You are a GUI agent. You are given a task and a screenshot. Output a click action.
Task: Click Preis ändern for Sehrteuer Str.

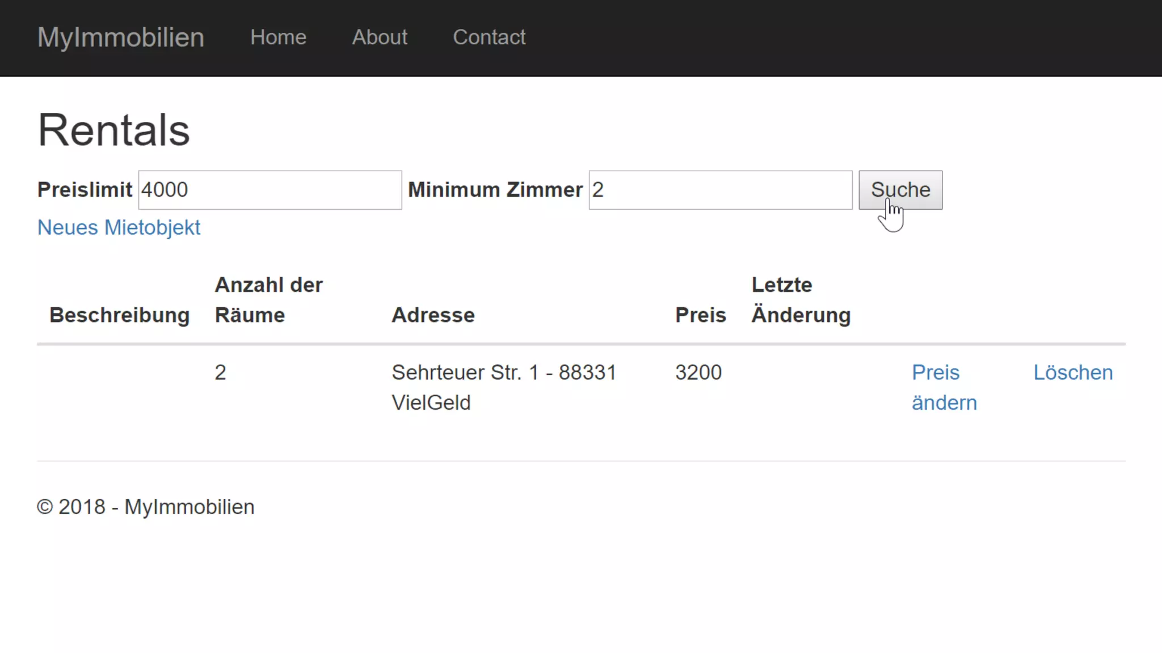[x=944, y=387]
